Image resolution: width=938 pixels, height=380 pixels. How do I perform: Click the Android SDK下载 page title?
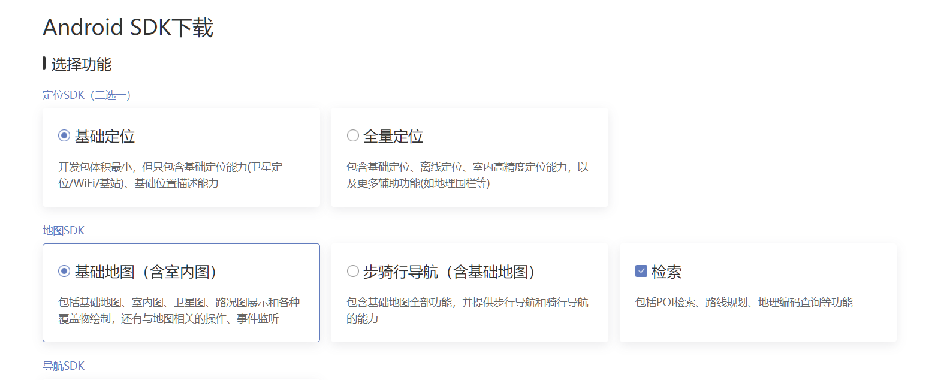(127, 27)
